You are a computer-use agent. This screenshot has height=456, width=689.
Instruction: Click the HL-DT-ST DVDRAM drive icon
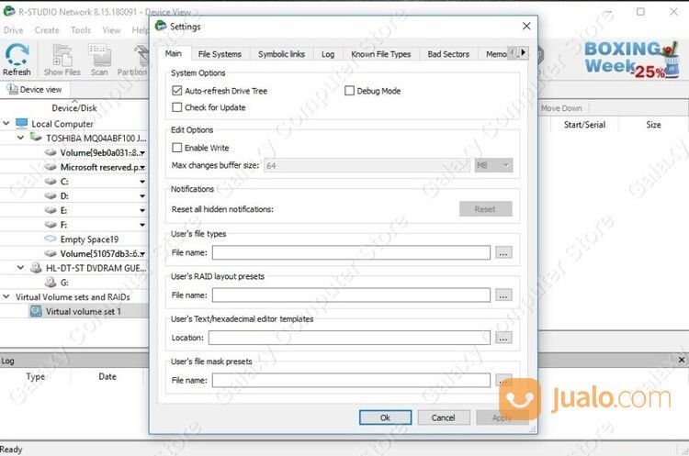(36, 267)
